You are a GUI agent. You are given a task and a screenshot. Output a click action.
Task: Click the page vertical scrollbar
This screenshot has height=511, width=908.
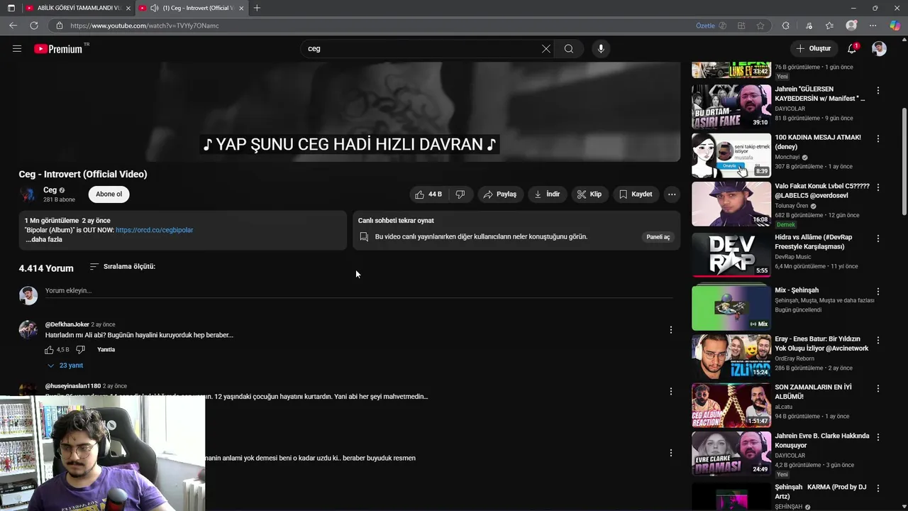(x=904, y=161)
